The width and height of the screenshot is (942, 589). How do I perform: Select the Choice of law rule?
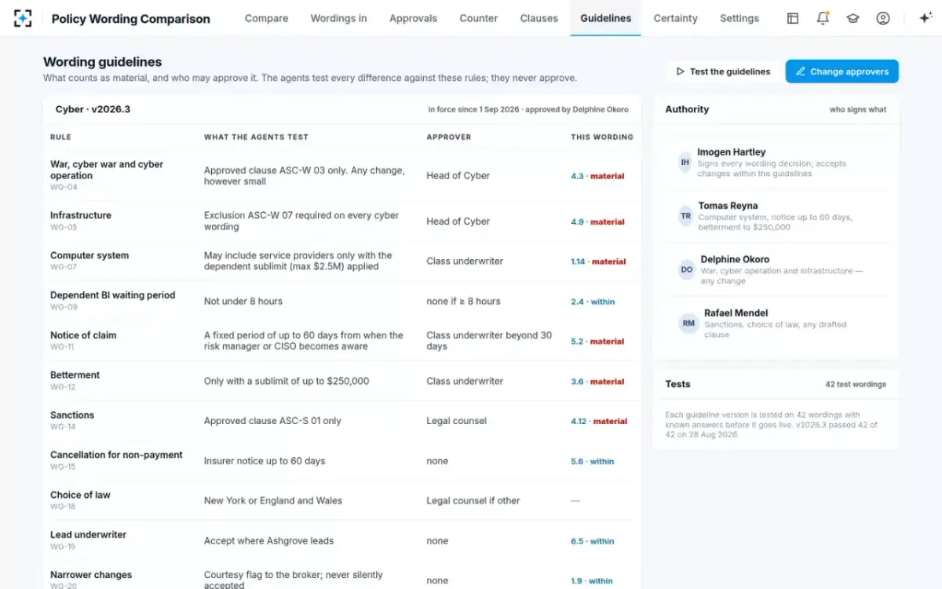click(80, 495)
